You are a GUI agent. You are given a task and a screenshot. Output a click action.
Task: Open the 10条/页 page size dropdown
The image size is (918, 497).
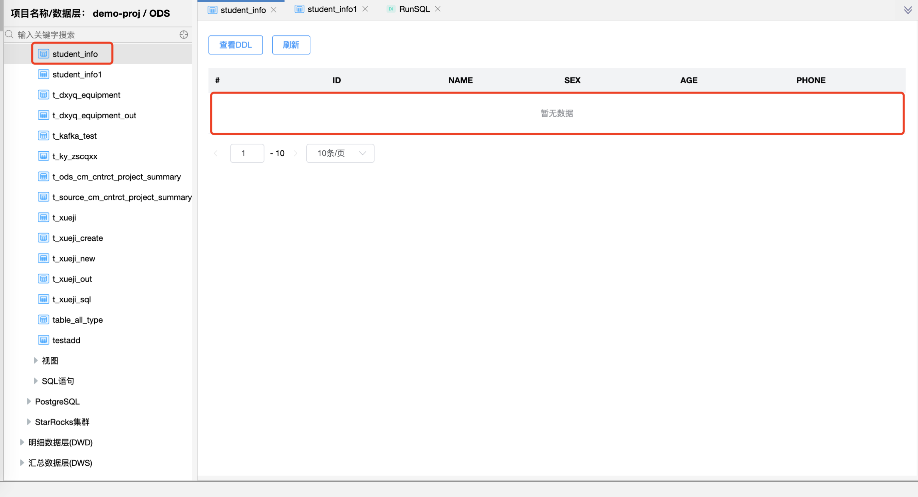(x=340, y=153)
